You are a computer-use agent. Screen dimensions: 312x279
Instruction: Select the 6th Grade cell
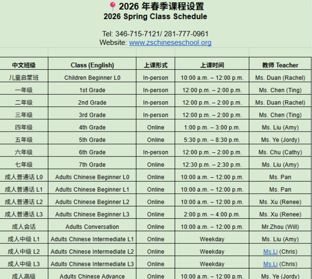coord(92,151)
